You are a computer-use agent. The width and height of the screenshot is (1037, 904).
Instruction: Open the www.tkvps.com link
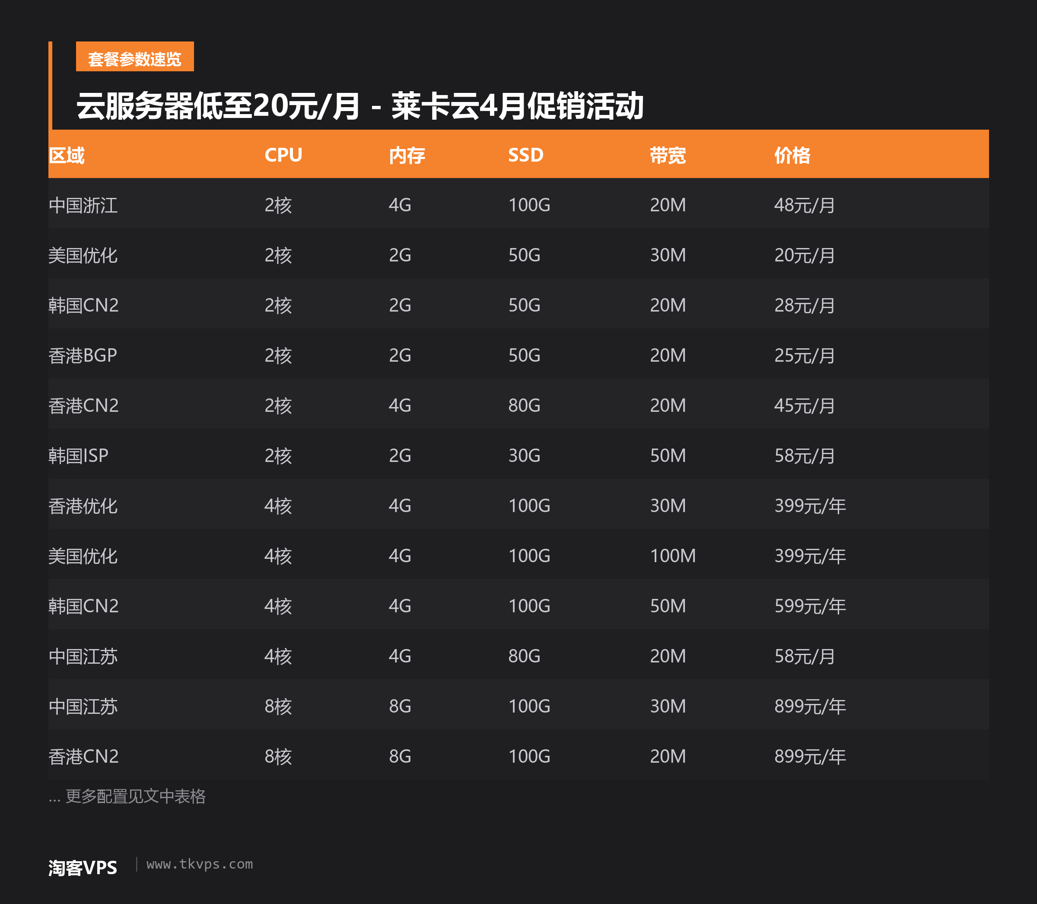[x=200, y=864]
